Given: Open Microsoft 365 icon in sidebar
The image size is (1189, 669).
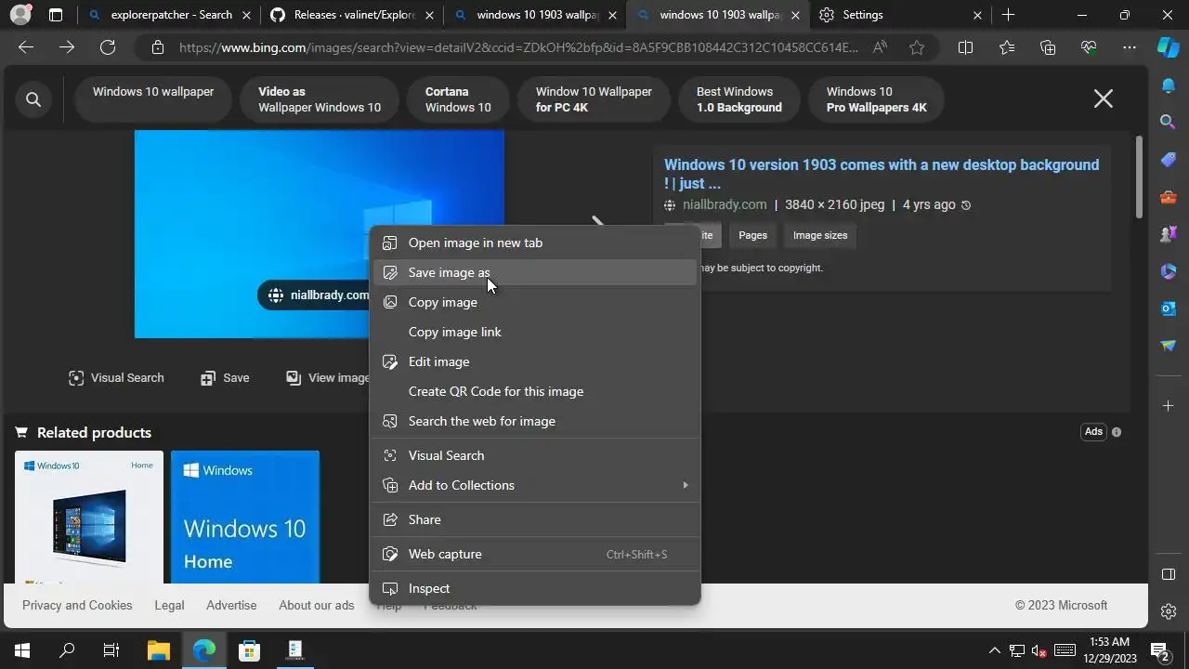Looking at the screenshot, I should click(1169, 271).
